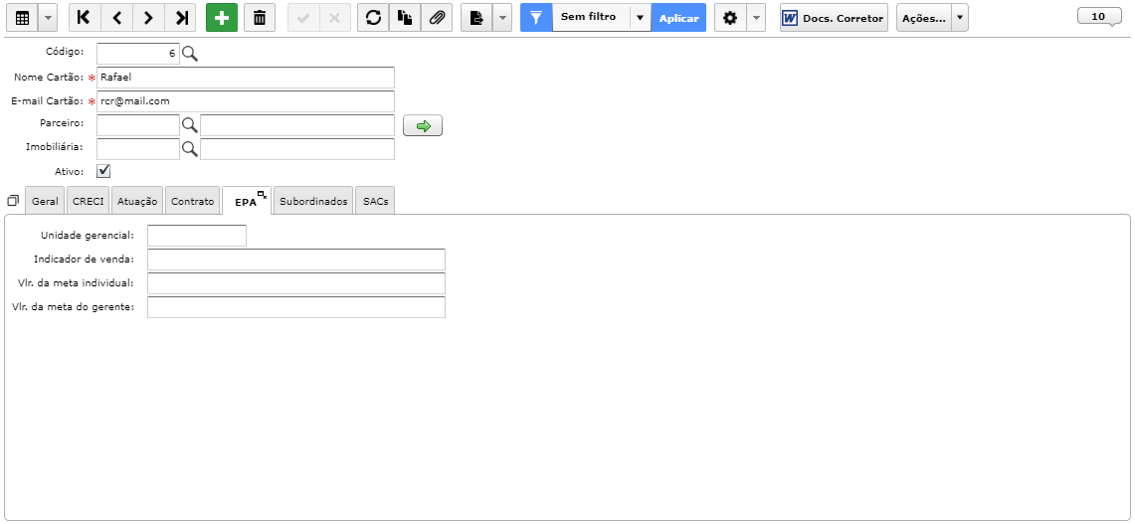The height and width of the screenshot is (524, 1135).
Task: Click the green arrow button beside Parceiro
Action: tap(423, 126)
